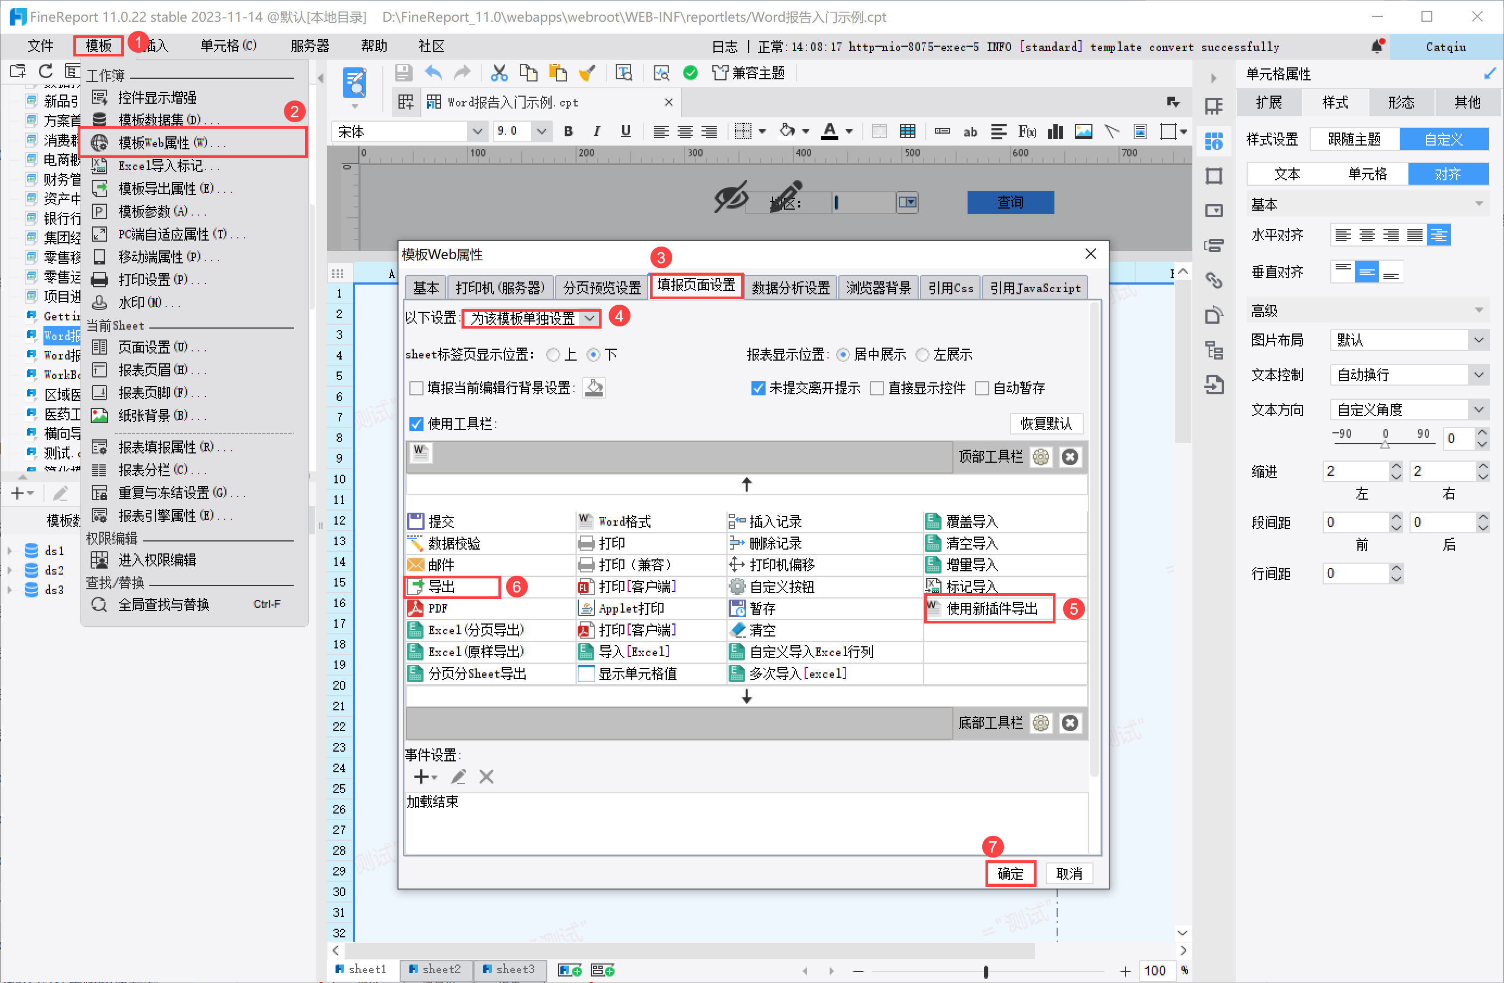Open the font size dropdown
1504x983 pixels.
pyautogui.click(x=541, y=131)
